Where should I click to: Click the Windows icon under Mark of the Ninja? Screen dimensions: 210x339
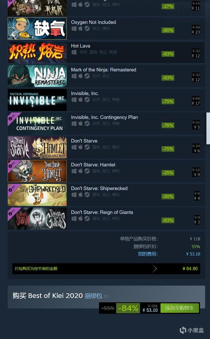pyautogui.click(x=74, y=76)
